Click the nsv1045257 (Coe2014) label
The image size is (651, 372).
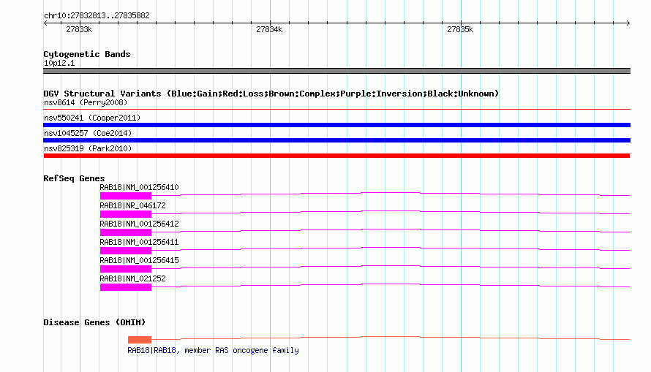(x=88, y=133)
